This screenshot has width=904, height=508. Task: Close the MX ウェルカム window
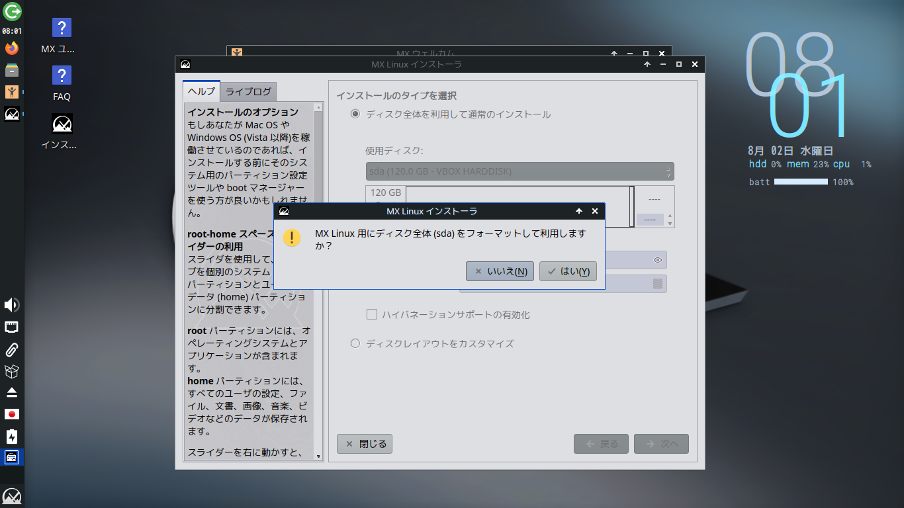(x=662, y=53)
